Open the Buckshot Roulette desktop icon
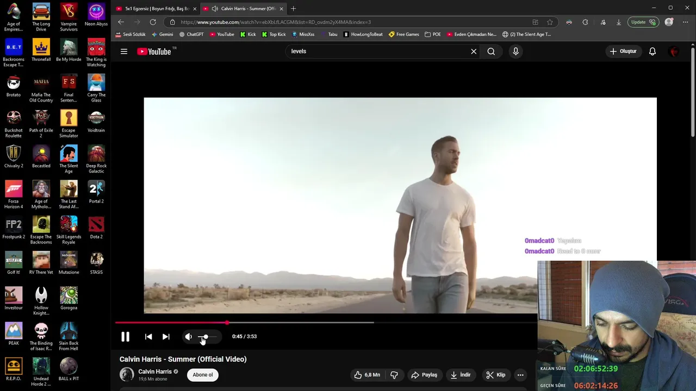696x391 pixels. [14, 124]
